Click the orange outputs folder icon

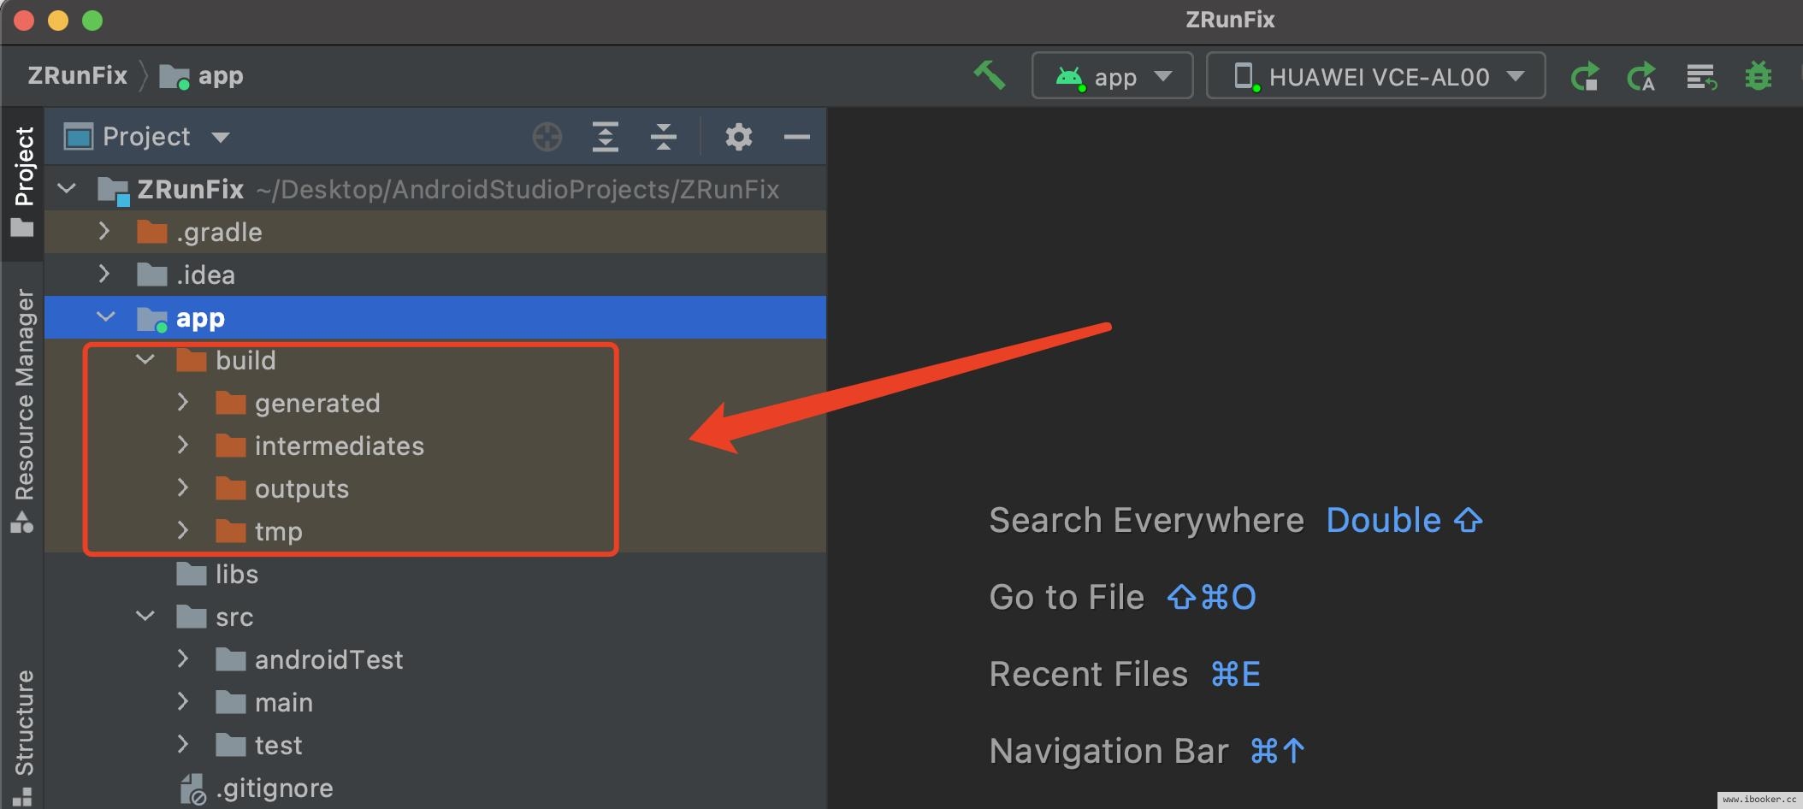231,488
